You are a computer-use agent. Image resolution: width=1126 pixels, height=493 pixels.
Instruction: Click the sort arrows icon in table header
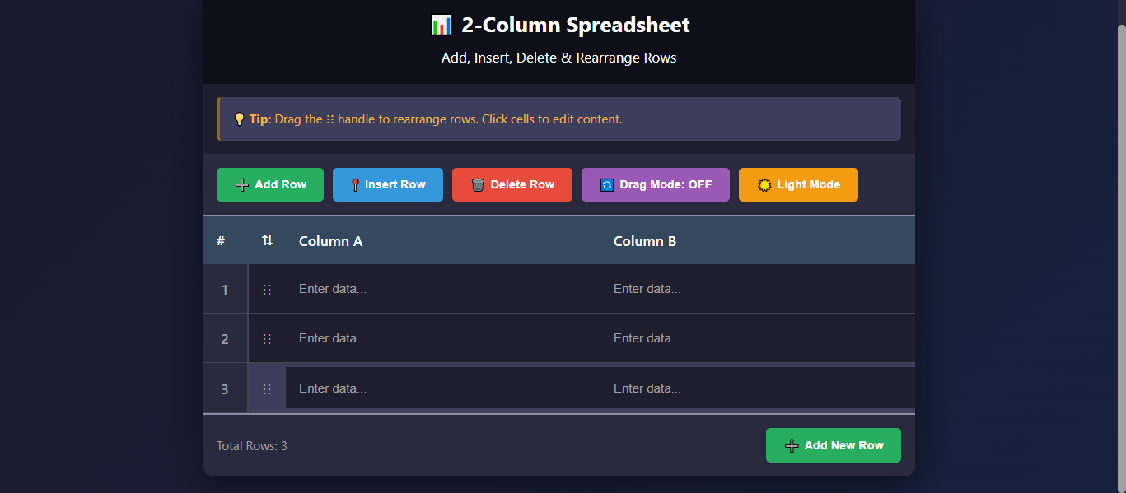(267, 241)
